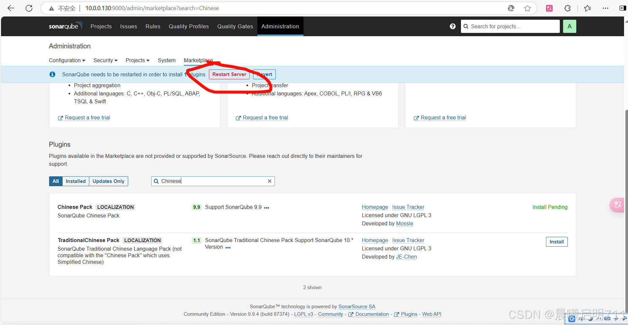Open the user avatar A menu
Screen dimensions: 628x325
569,26
